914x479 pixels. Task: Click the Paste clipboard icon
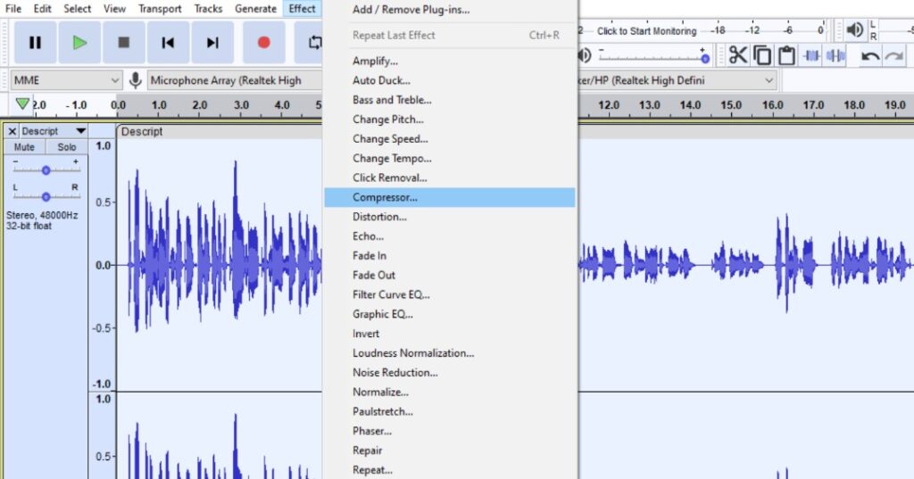coord(786,55)
